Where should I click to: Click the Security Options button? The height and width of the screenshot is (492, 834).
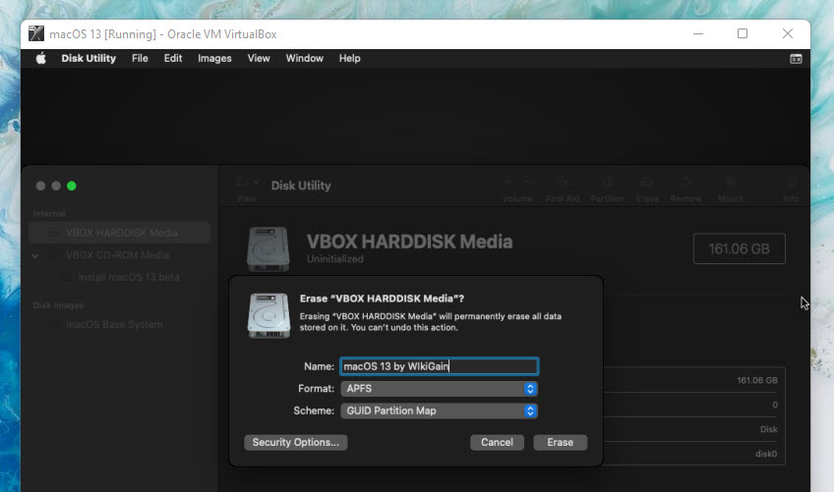[296, 443]
